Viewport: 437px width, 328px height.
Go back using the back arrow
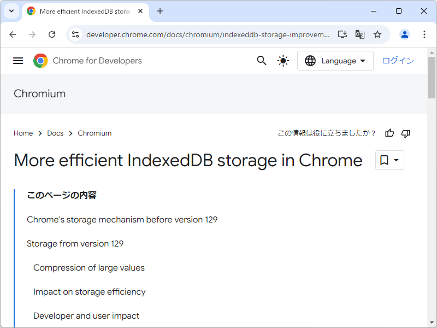pos(13,34)
